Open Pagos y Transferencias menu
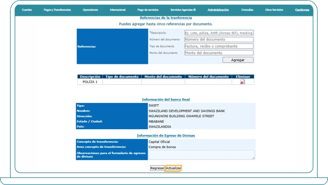The height and width of the screenshot is (185, 328). coord(57,10)
